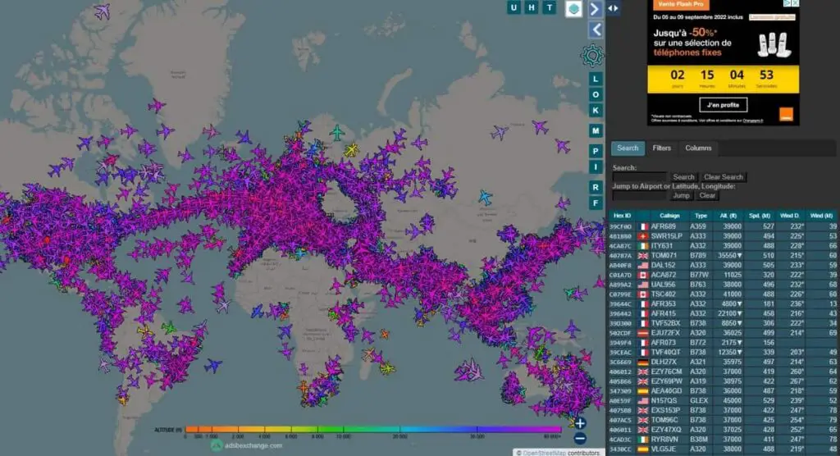The height and width of the screenshot is (456, 840).
Task: Click the F map option button
Action: [596, 203]
